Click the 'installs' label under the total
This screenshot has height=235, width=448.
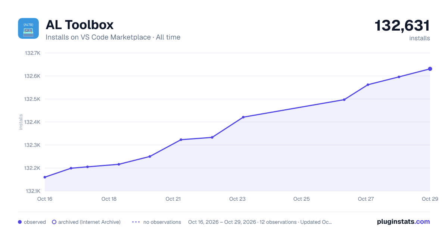coord(420,38)
